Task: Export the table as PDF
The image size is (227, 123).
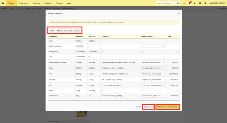Action: (71, 30)
